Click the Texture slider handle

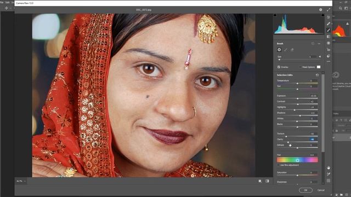(286, 136)
